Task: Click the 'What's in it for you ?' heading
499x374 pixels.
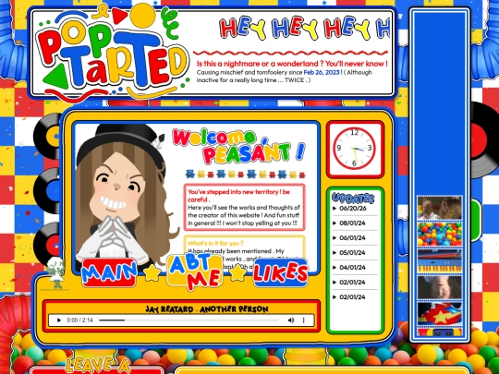Action: click(x=215, y=243)
